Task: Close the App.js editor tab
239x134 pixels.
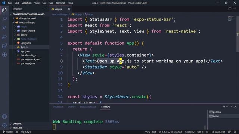Action: pos(69,9)
